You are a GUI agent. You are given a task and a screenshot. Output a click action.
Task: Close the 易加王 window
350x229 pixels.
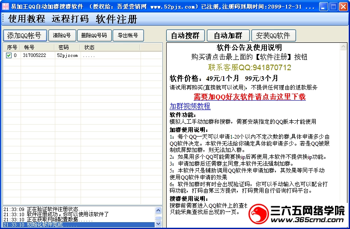click(343, 7)
